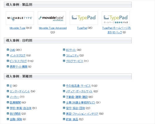Click the arrow icon beside ビジネスブログ
This screenshot has width=155, height=124.
[x=8, y=61]
